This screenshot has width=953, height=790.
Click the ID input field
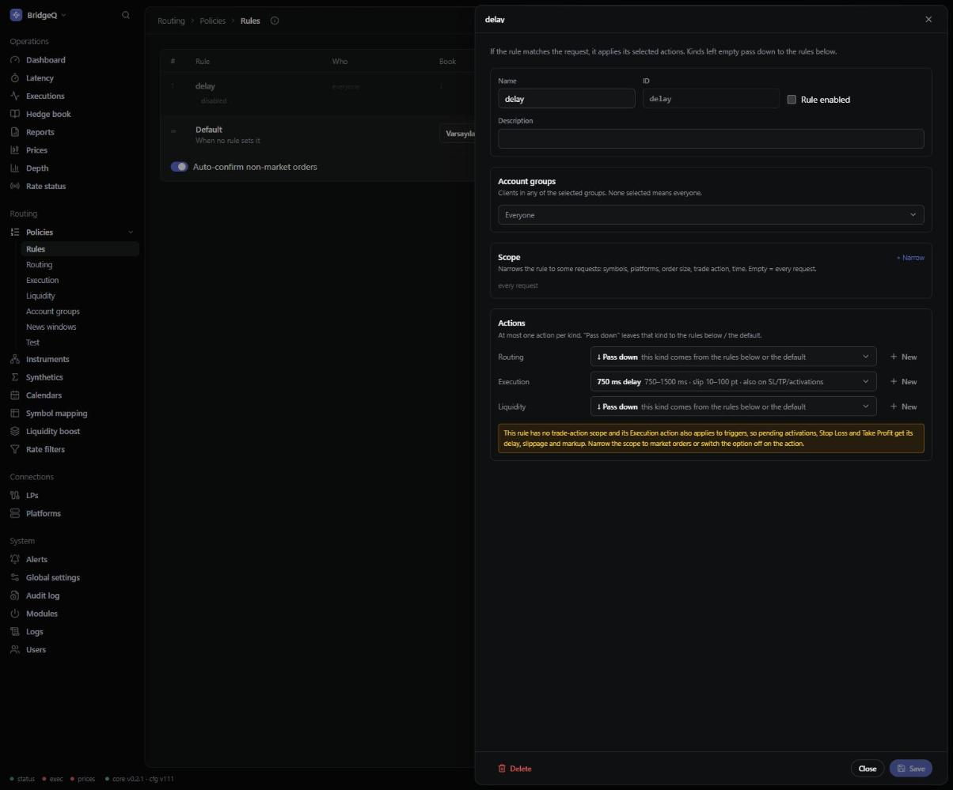point(711,99)
